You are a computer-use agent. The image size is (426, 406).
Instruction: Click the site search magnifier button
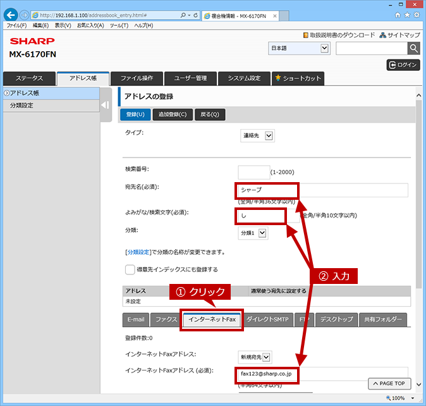point(413,49)
